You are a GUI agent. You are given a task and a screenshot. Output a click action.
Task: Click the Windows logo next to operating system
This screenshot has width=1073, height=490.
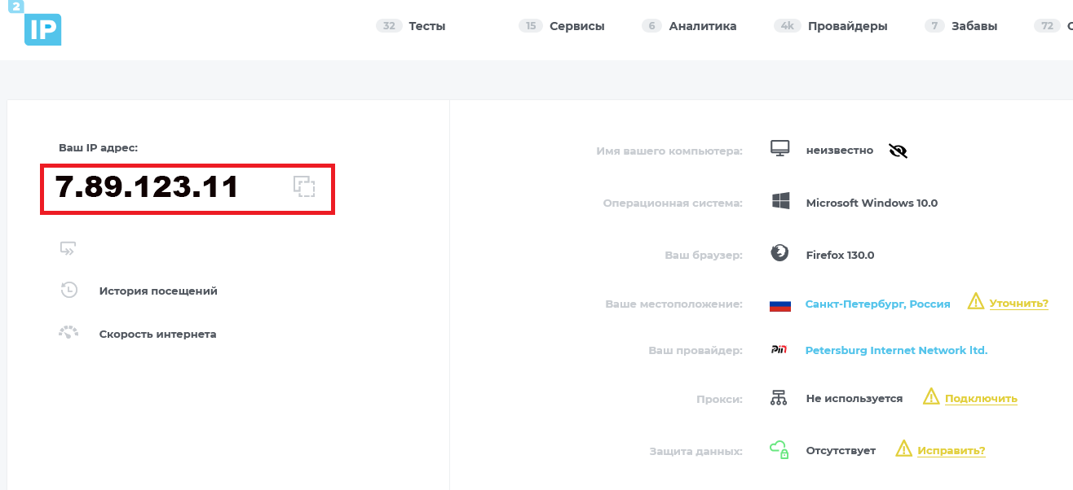(779, 202)
